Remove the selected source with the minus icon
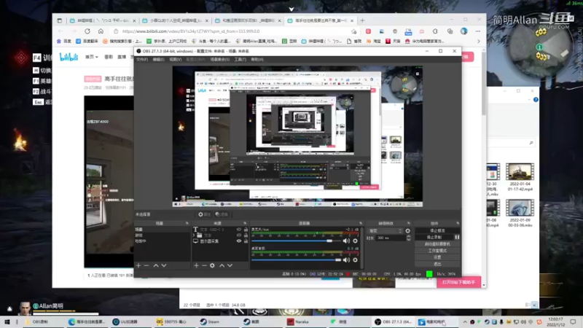The height and width of the screenshot is (328, 583). coord(204,265)
